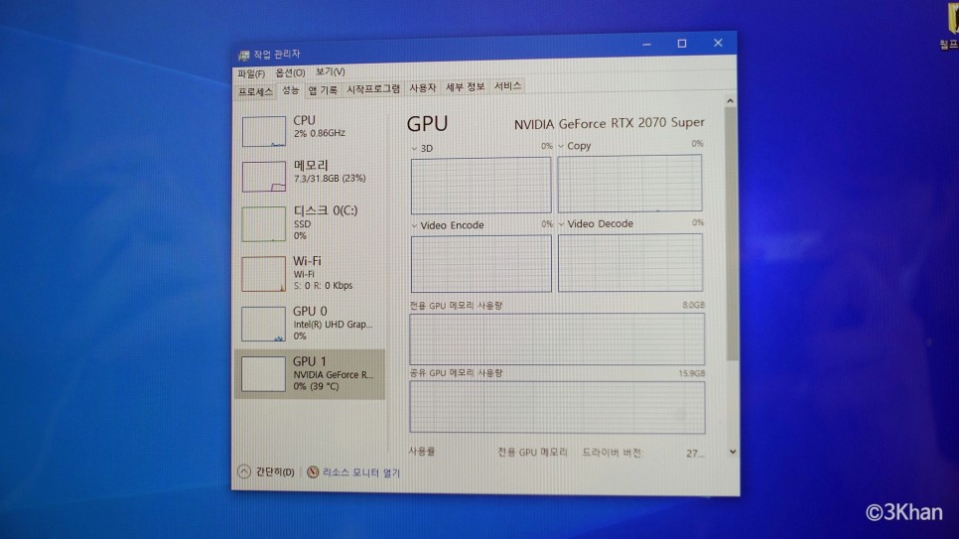
Task: Select the 디스크 0(C:) mini graph
Action: [264, 224]
